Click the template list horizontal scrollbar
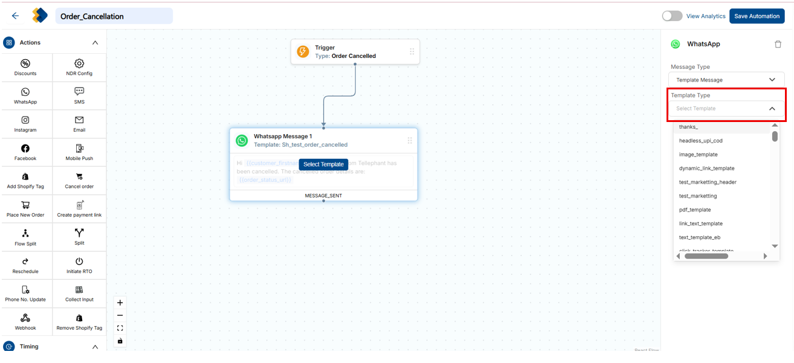Viewport: 794px width, 363px height. 706,256
